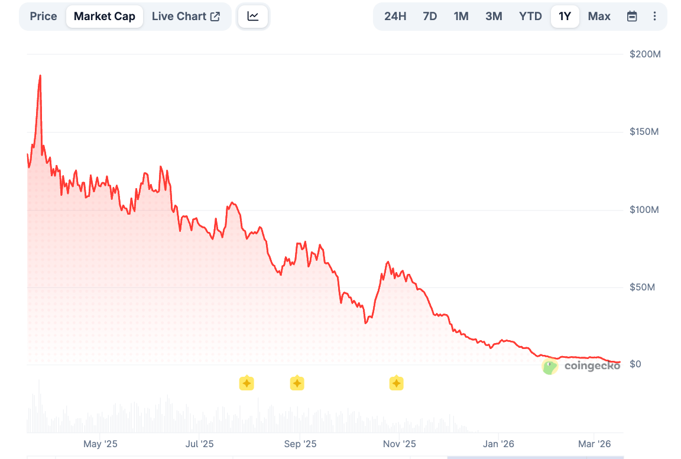Click the Nov '25 date label
The image size is (681, 459).
pos(399,444)
